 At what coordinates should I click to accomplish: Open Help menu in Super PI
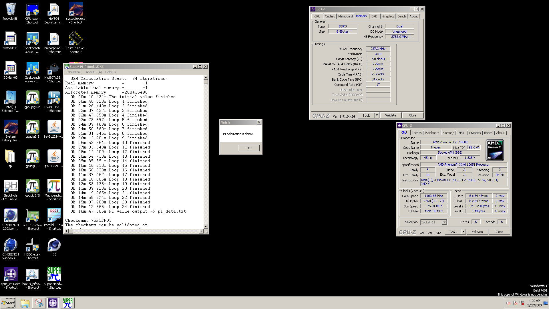110,72
